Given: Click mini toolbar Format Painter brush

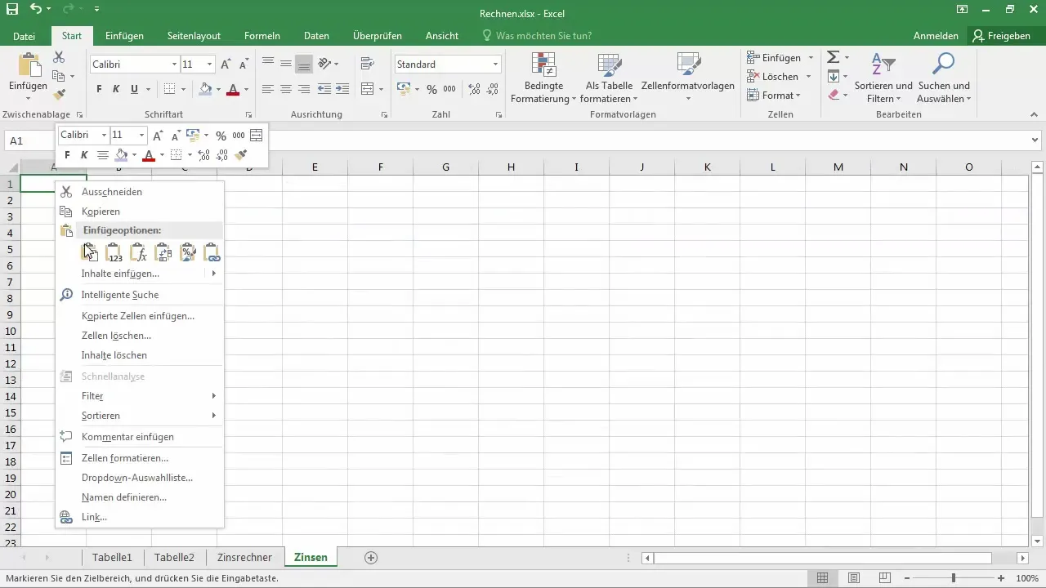Looking at the screenshot, I should pyautogui.click(x=240, y=154).
